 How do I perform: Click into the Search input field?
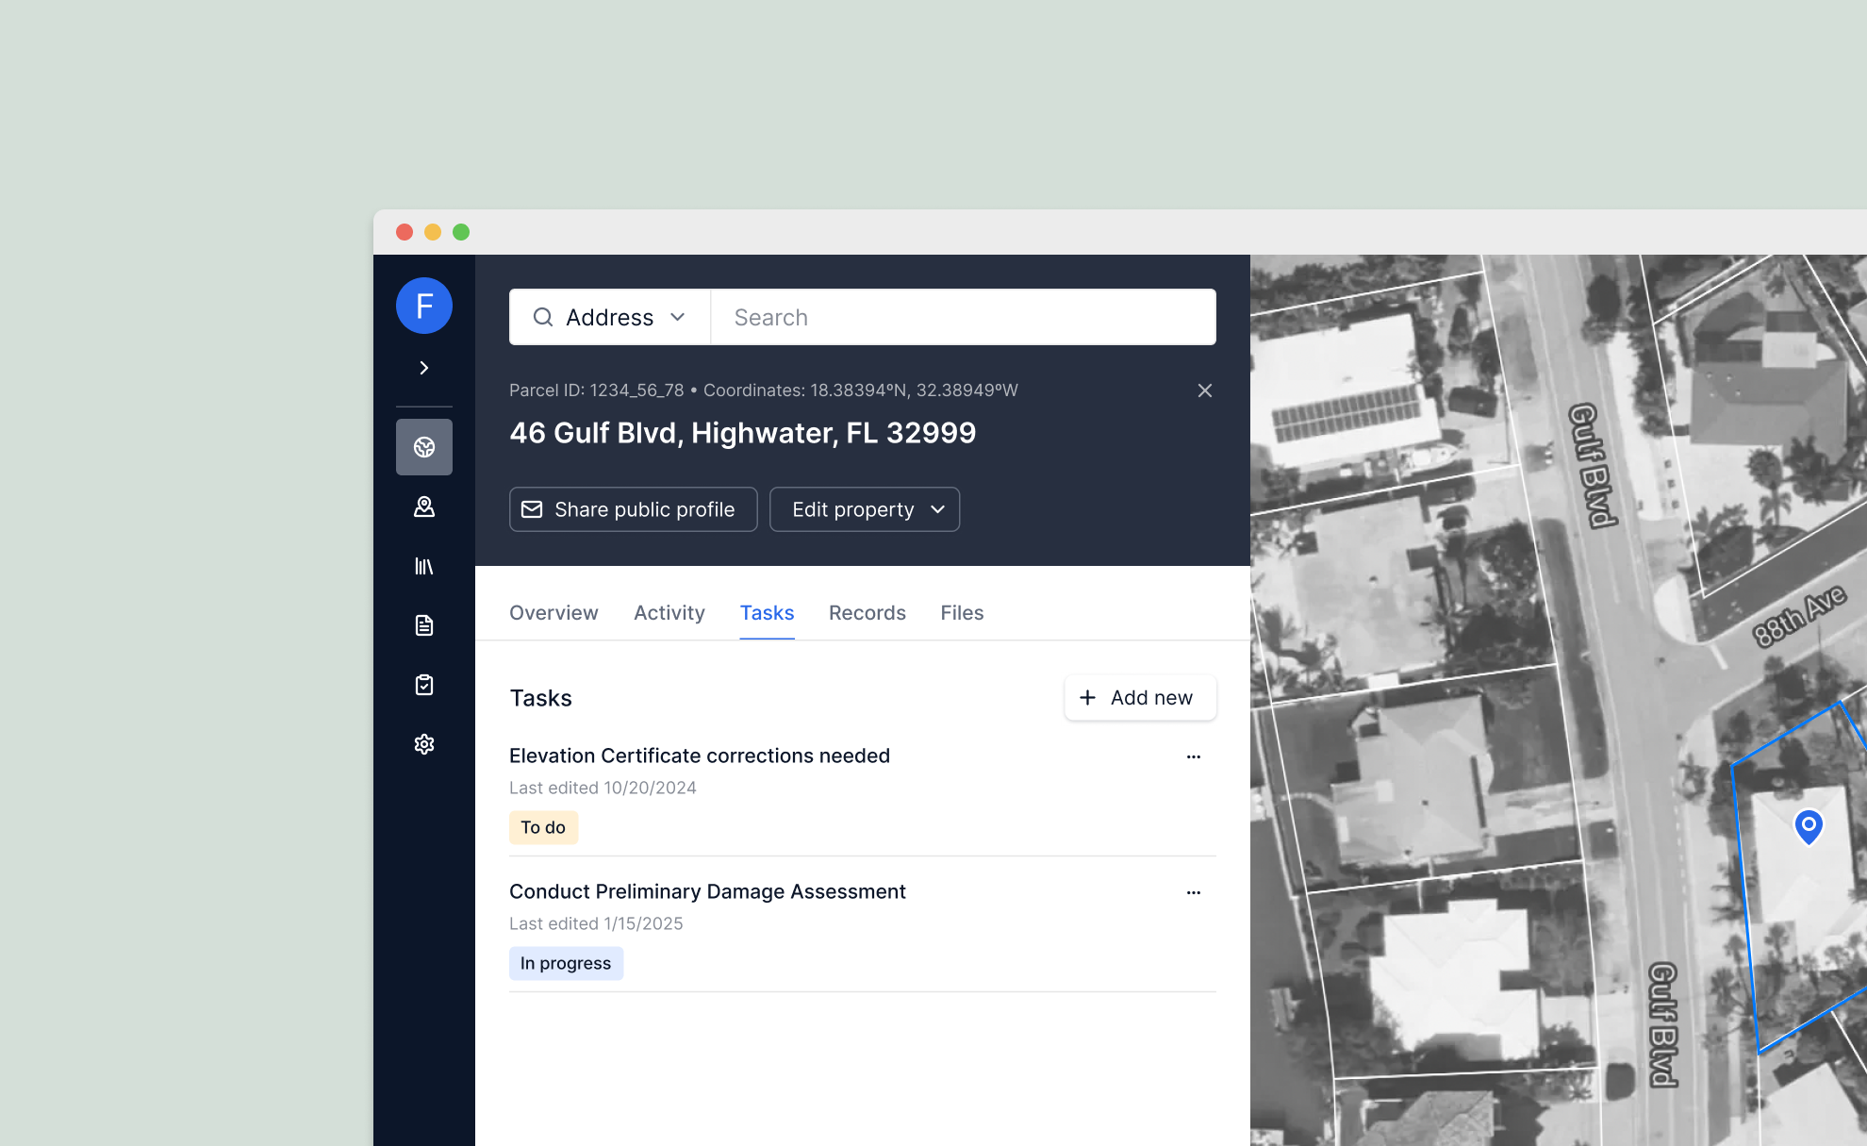pyautogui.click(x=962, y=317)
